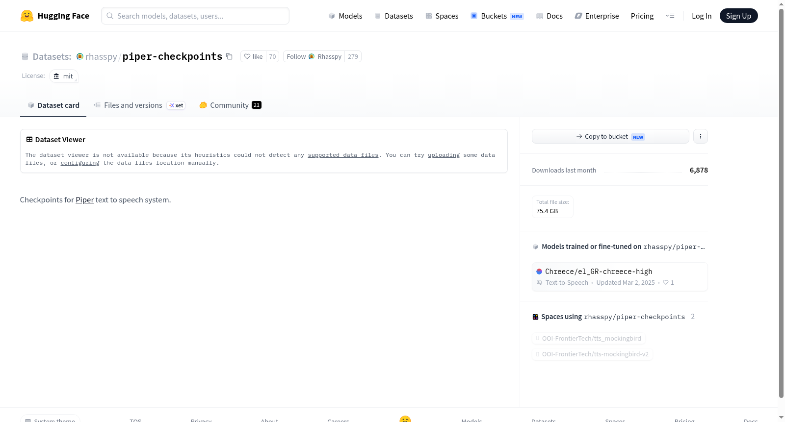
Task: Go to Spaces in top navigation
Action: [x=442, y=16]
